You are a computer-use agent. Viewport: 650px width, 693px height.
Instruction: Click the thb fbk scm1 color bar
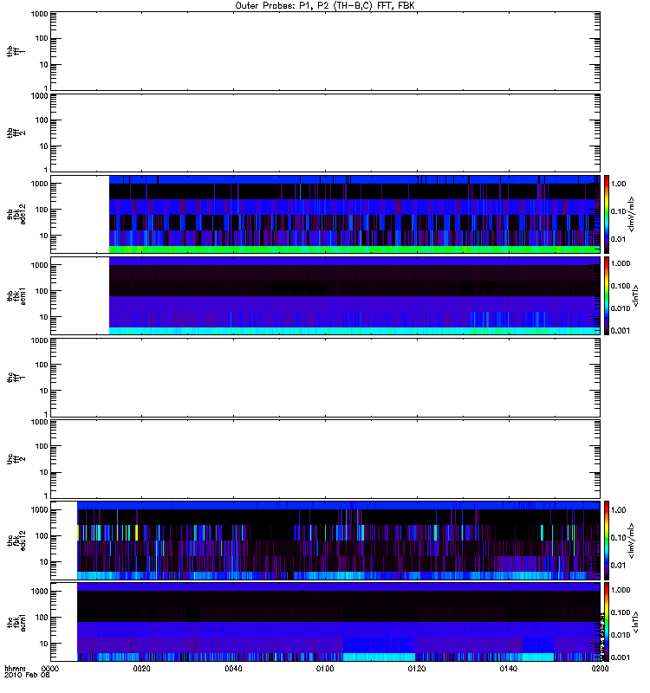[607, 295]
